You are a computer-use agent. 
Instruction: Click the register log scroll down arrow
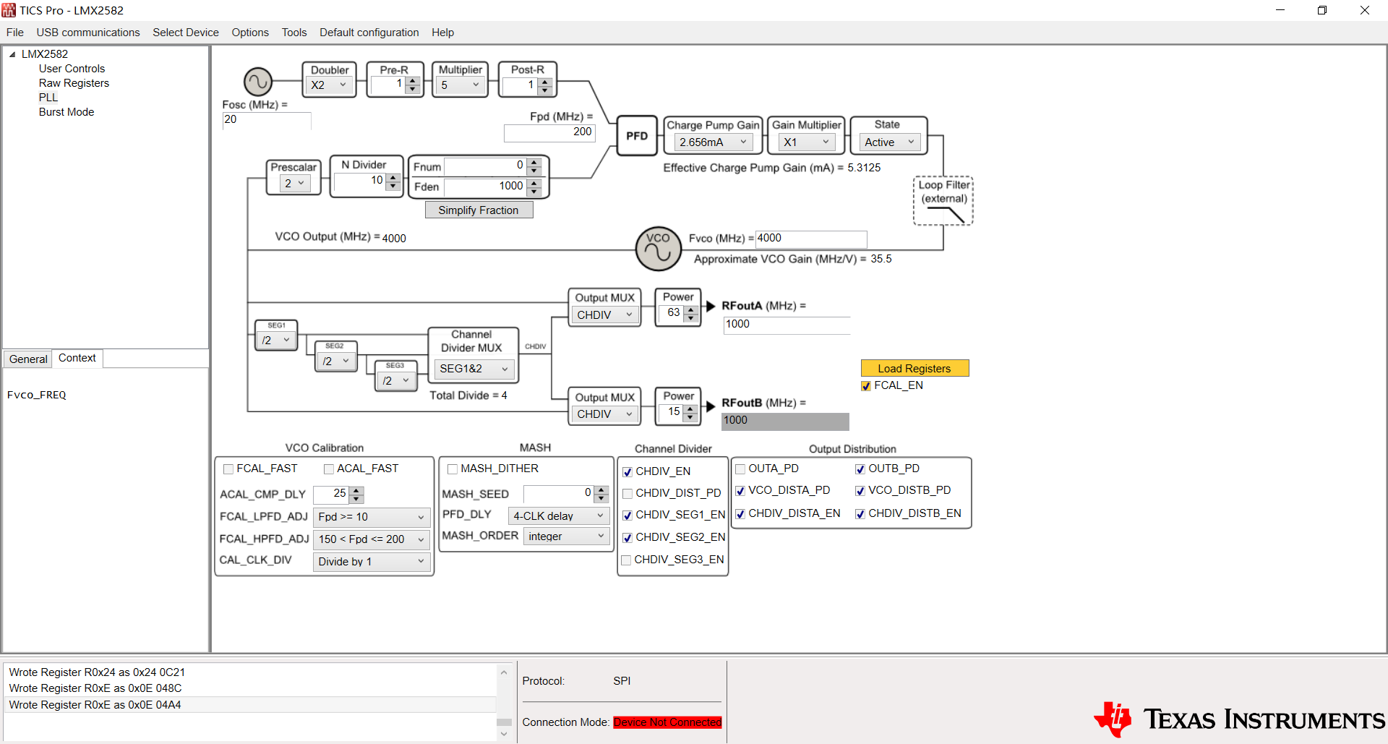(504, 734)
